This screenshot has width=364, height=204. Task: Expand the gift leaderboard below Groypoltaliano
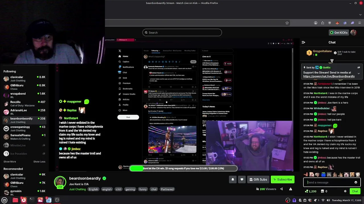332,61
